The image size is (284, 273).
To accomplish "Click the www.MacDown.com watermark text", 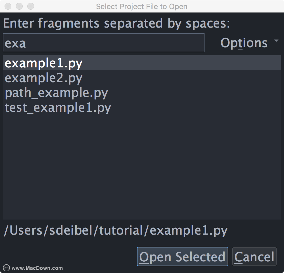I will click(37, 268).
